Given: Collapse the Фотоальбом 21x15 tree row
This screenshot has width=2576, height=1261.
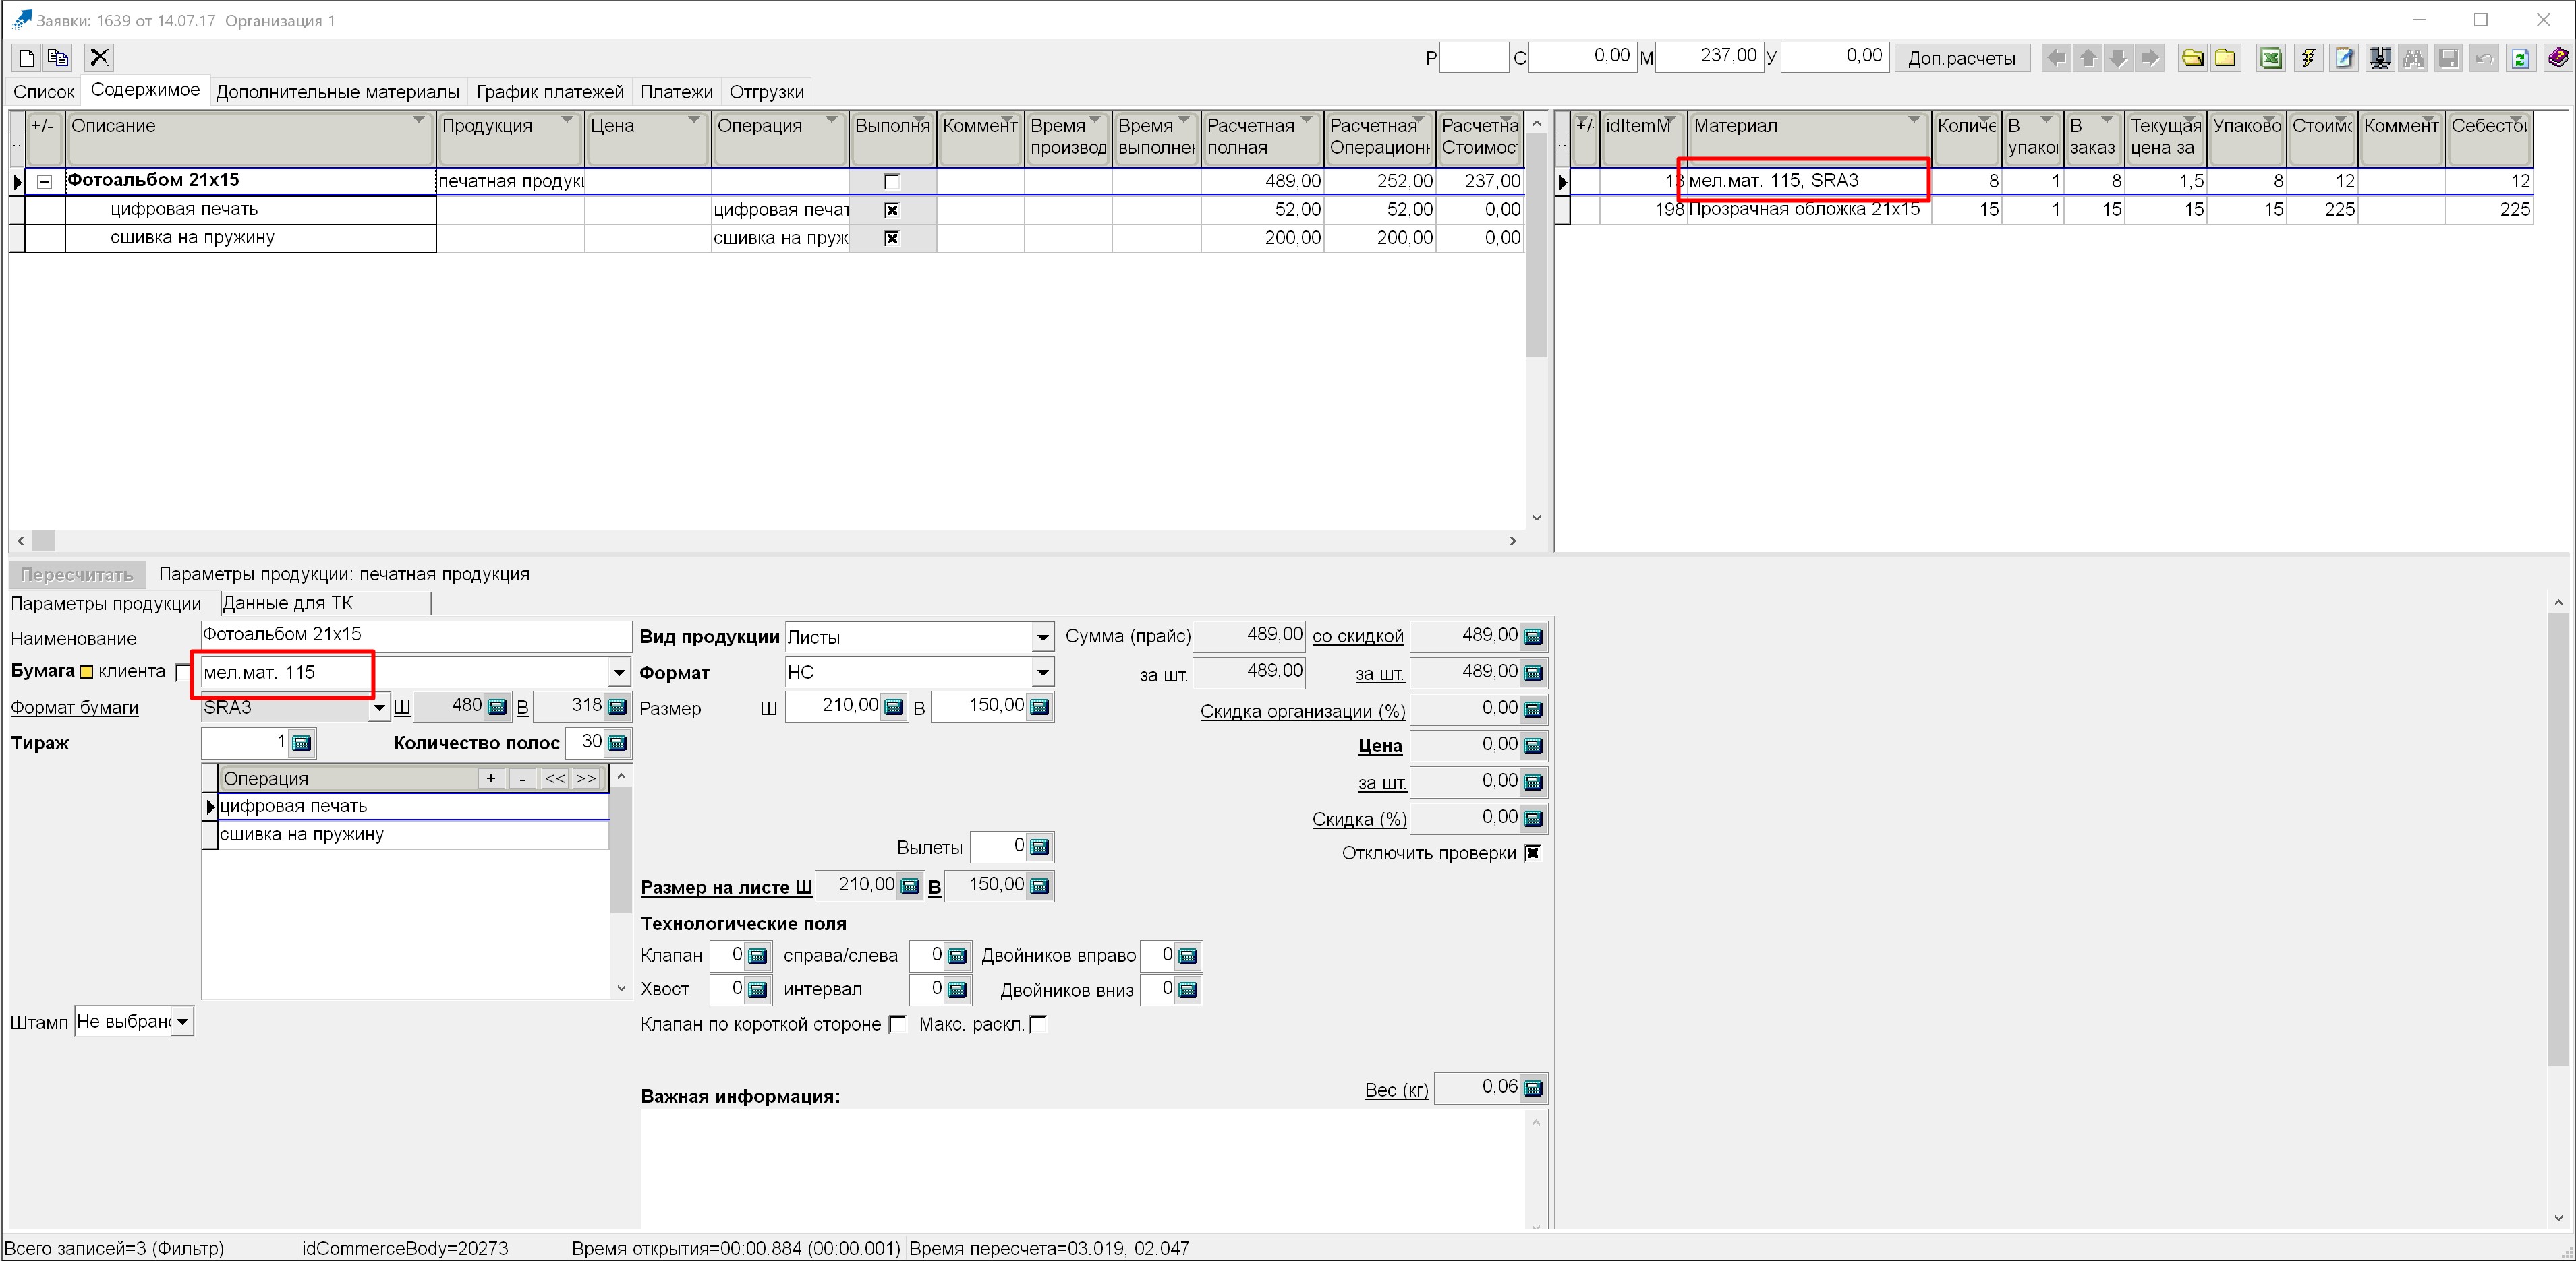Looking at the screenshot, I should pos(44,182).
